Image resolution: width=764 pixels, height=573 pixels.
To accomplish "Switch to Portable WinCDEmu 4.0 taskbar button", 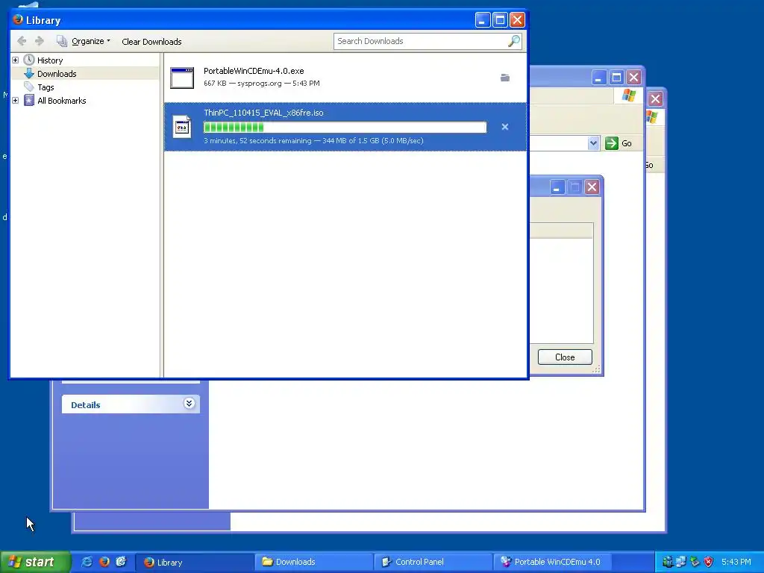I will [553, 563].
